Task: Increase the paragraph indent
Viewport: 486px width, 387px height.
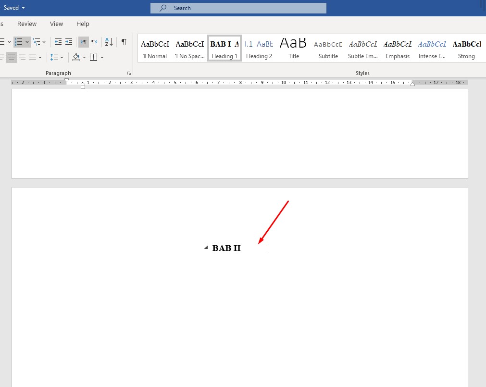Action: tap(69, 42)
